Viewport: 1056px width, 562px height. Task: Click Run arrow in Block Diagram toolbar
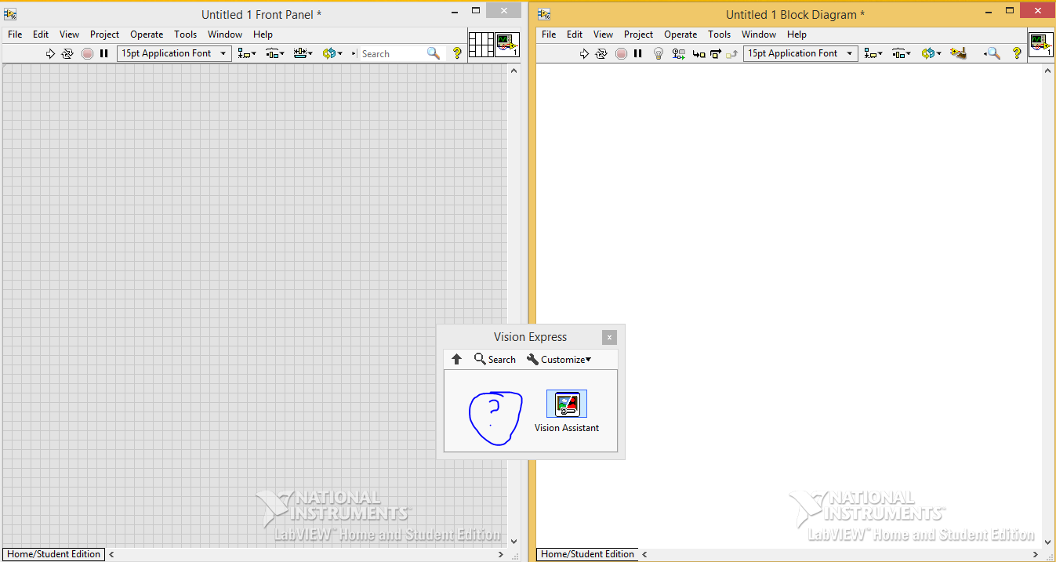point(584,53)
